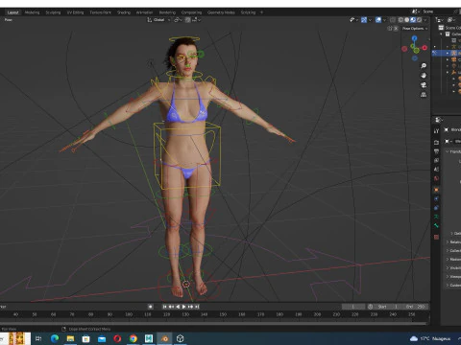461x345 pixels.
Task: Open File Explorer from taskbar
Action: tap(70, 338)
